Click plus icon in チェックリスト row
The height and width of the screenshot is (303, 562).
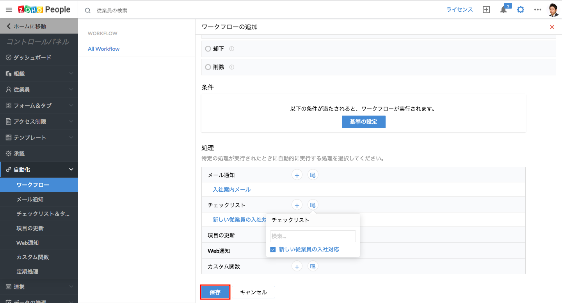(x=297, y=205)
